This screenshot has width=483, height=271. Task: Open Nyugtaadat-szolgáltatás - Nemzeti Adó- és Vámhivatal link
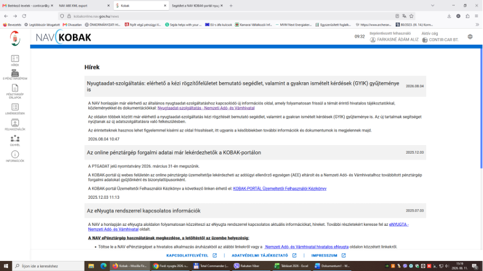pyautogui.click(x=206, y=108)
